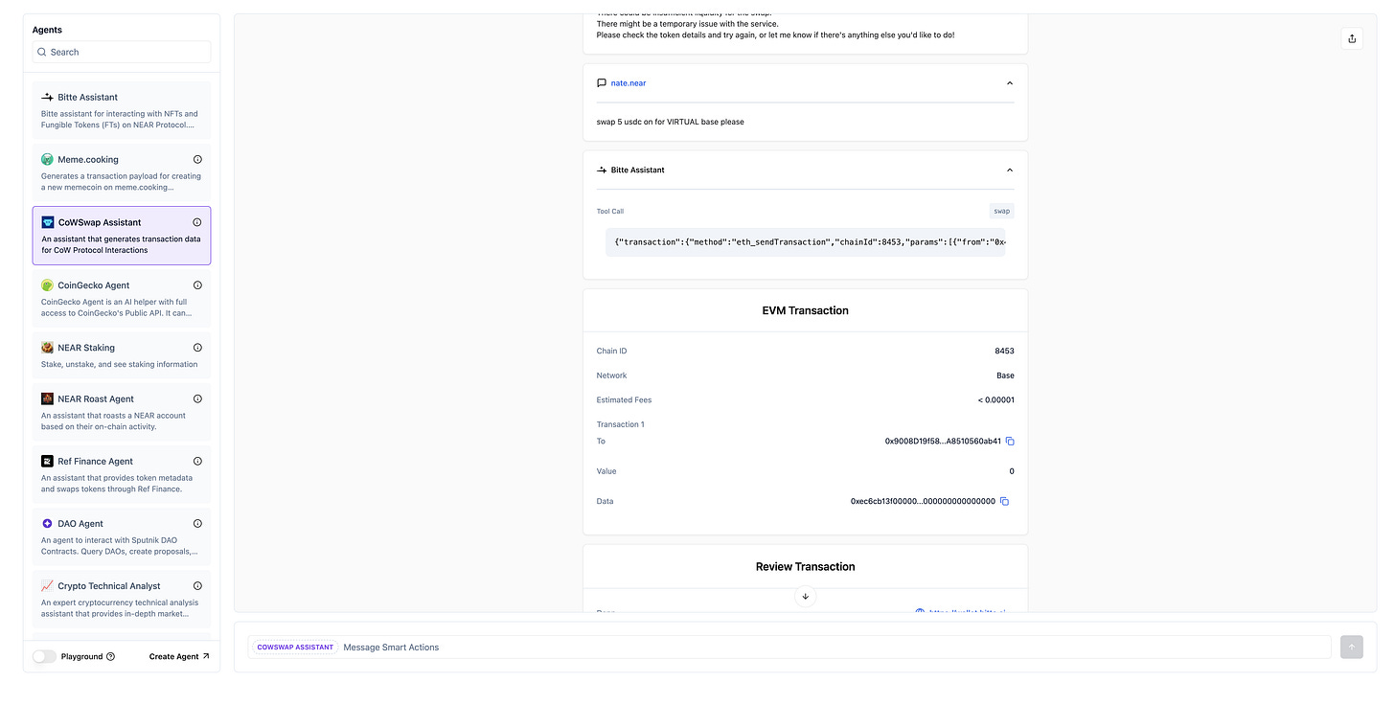Click the Bitte Assistant message header icon

click(602, 170)
